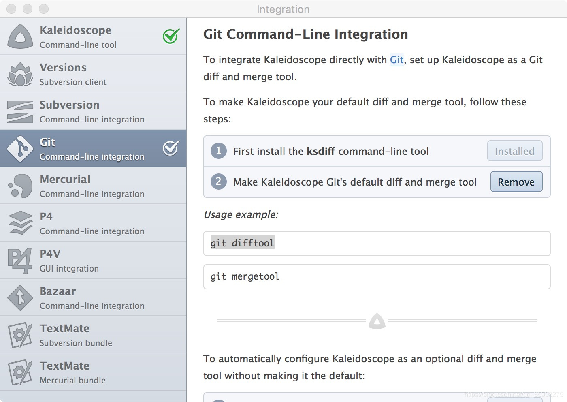Click green checkmark beside Kaleidoscope command-line tool

tap(171, 36)
